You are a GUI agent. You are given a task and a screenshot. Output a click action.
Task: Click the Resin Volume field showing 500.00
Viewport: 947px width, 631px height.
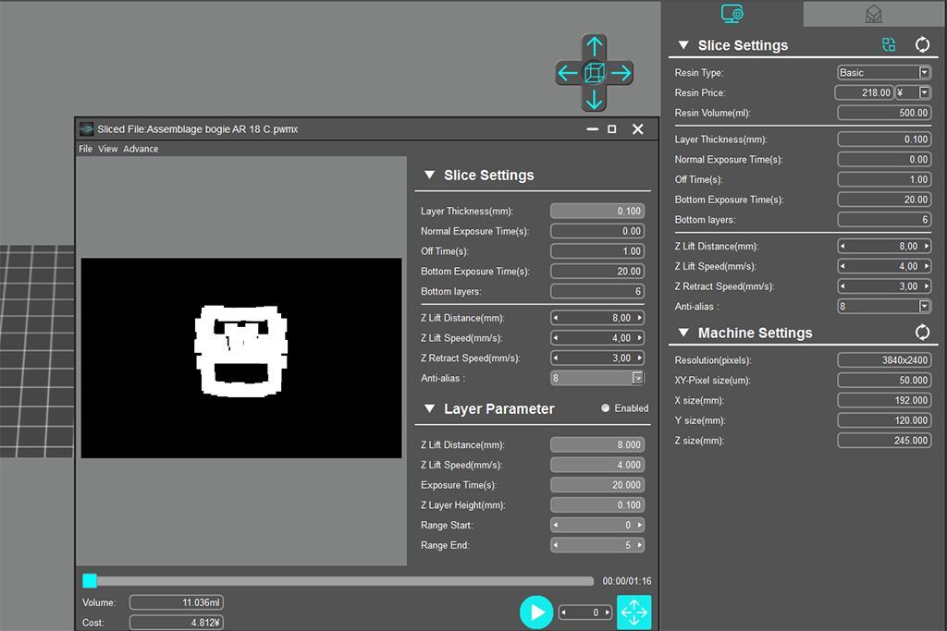point(884,113)
